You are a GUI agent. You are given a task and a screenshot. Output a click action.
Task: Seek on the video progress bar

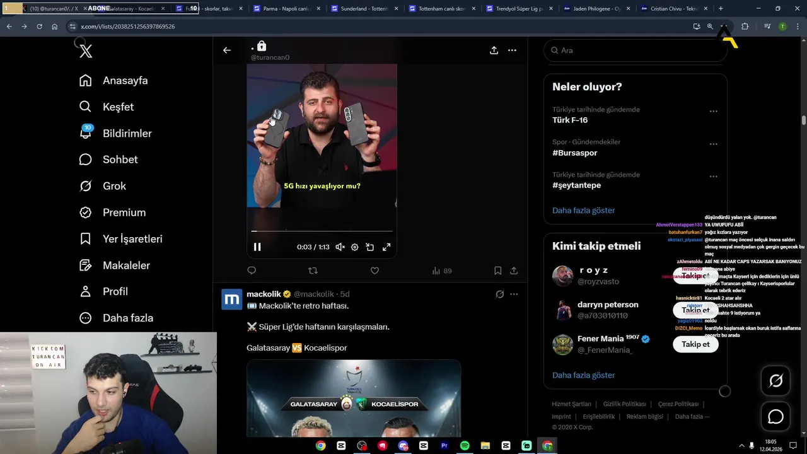322,231
